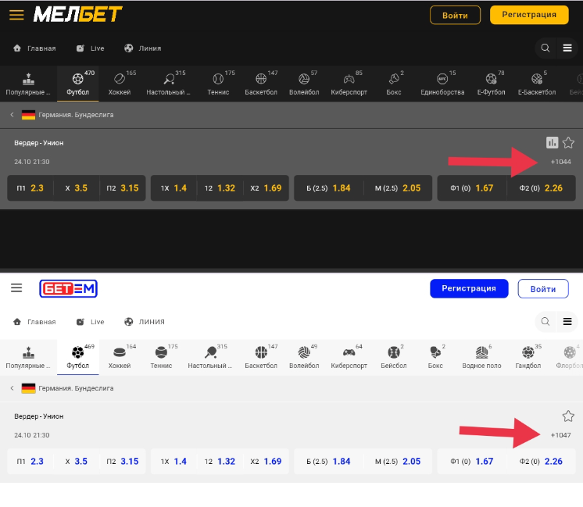This screenshot has width=583, height=507.
Task: Open ЛИНИЯ tab on Betem
Action: click(144, 322)
